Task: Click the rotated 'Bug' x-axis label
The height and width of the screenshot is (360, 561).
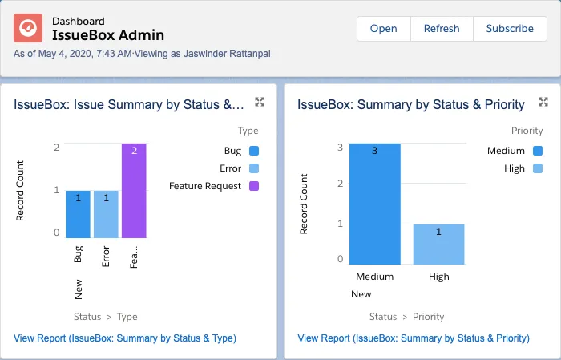Action: 79,254
